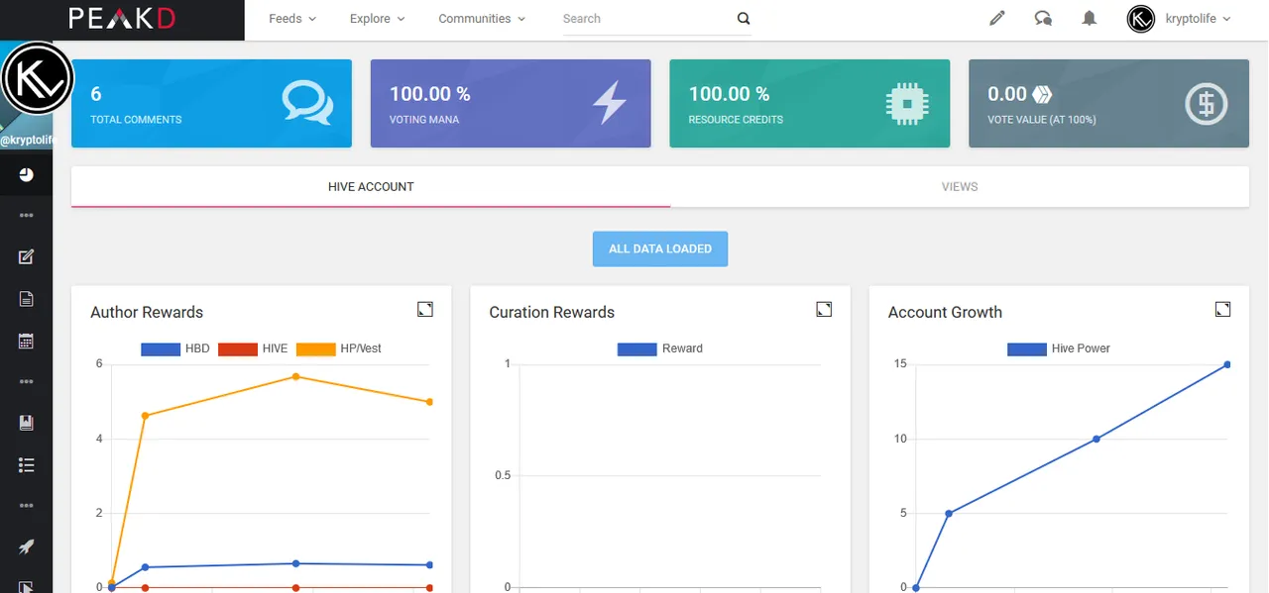Open the Communities dropdown menu
Image resolution: width=1269 pixels, height=593 pixels.
pyautogui.click(x=482, y=19)
